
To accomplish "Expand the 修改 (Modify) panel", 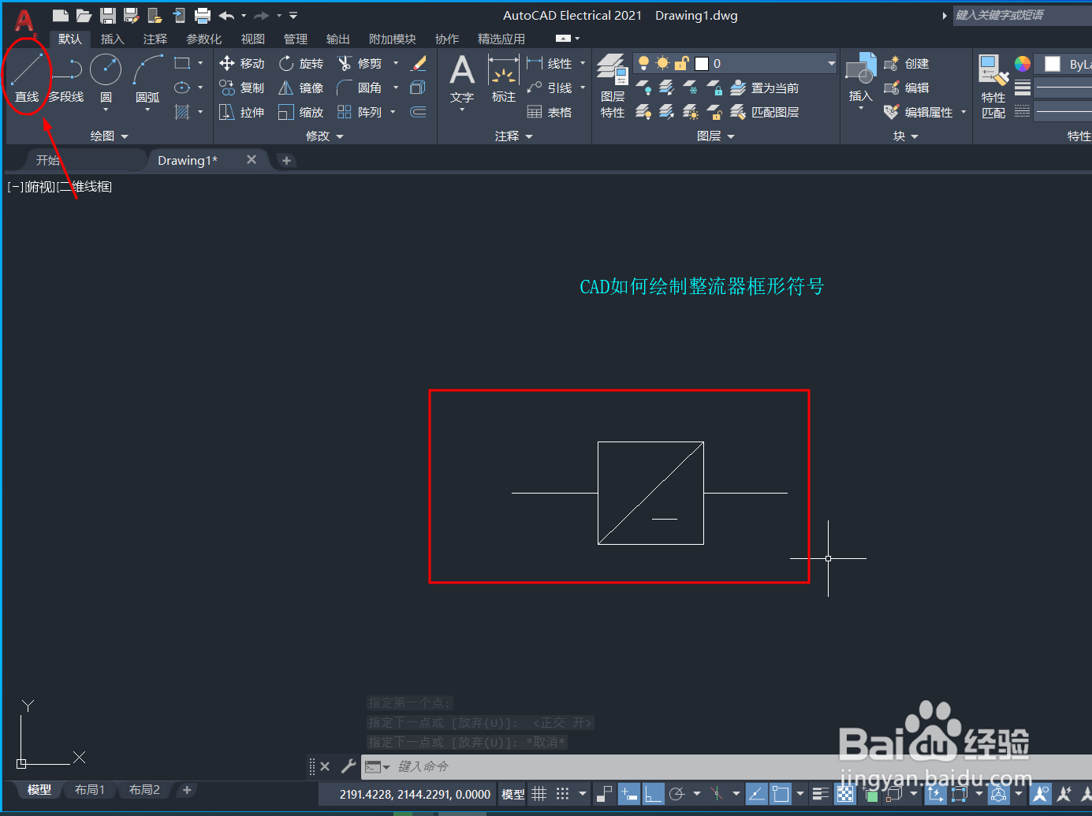I will [x=325, y=136].
